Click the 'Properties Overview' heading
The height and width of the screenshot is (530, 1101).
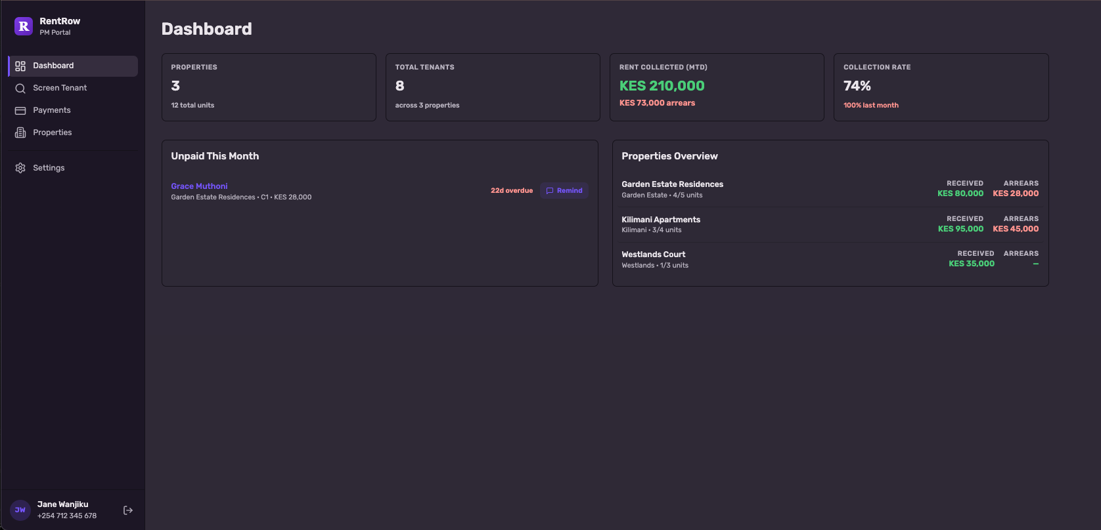(669, 156)
